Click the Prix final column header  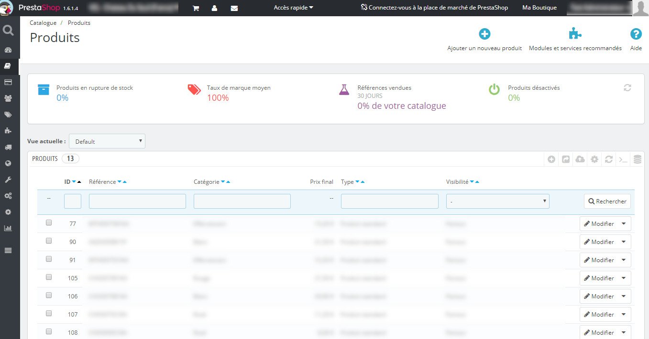[322, 182]
